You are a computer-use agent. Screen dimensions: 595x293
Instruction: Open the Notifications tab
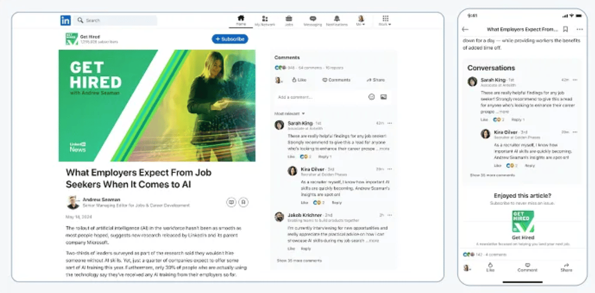(337, 21)
